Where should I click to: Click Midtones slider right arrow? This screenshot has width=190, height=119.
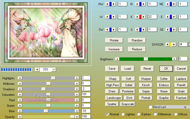coord(77,84)
